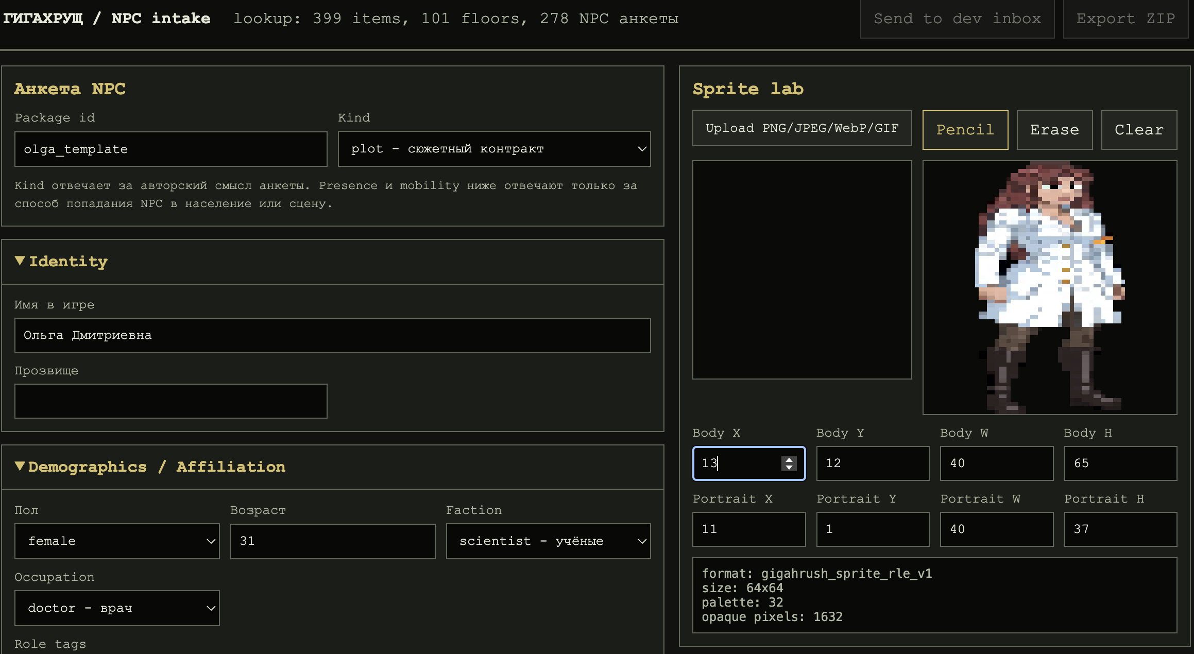The height and width of the screenshot is (654, 1194).
Task: Click the Portrait H field
Action: (1120, 529)
